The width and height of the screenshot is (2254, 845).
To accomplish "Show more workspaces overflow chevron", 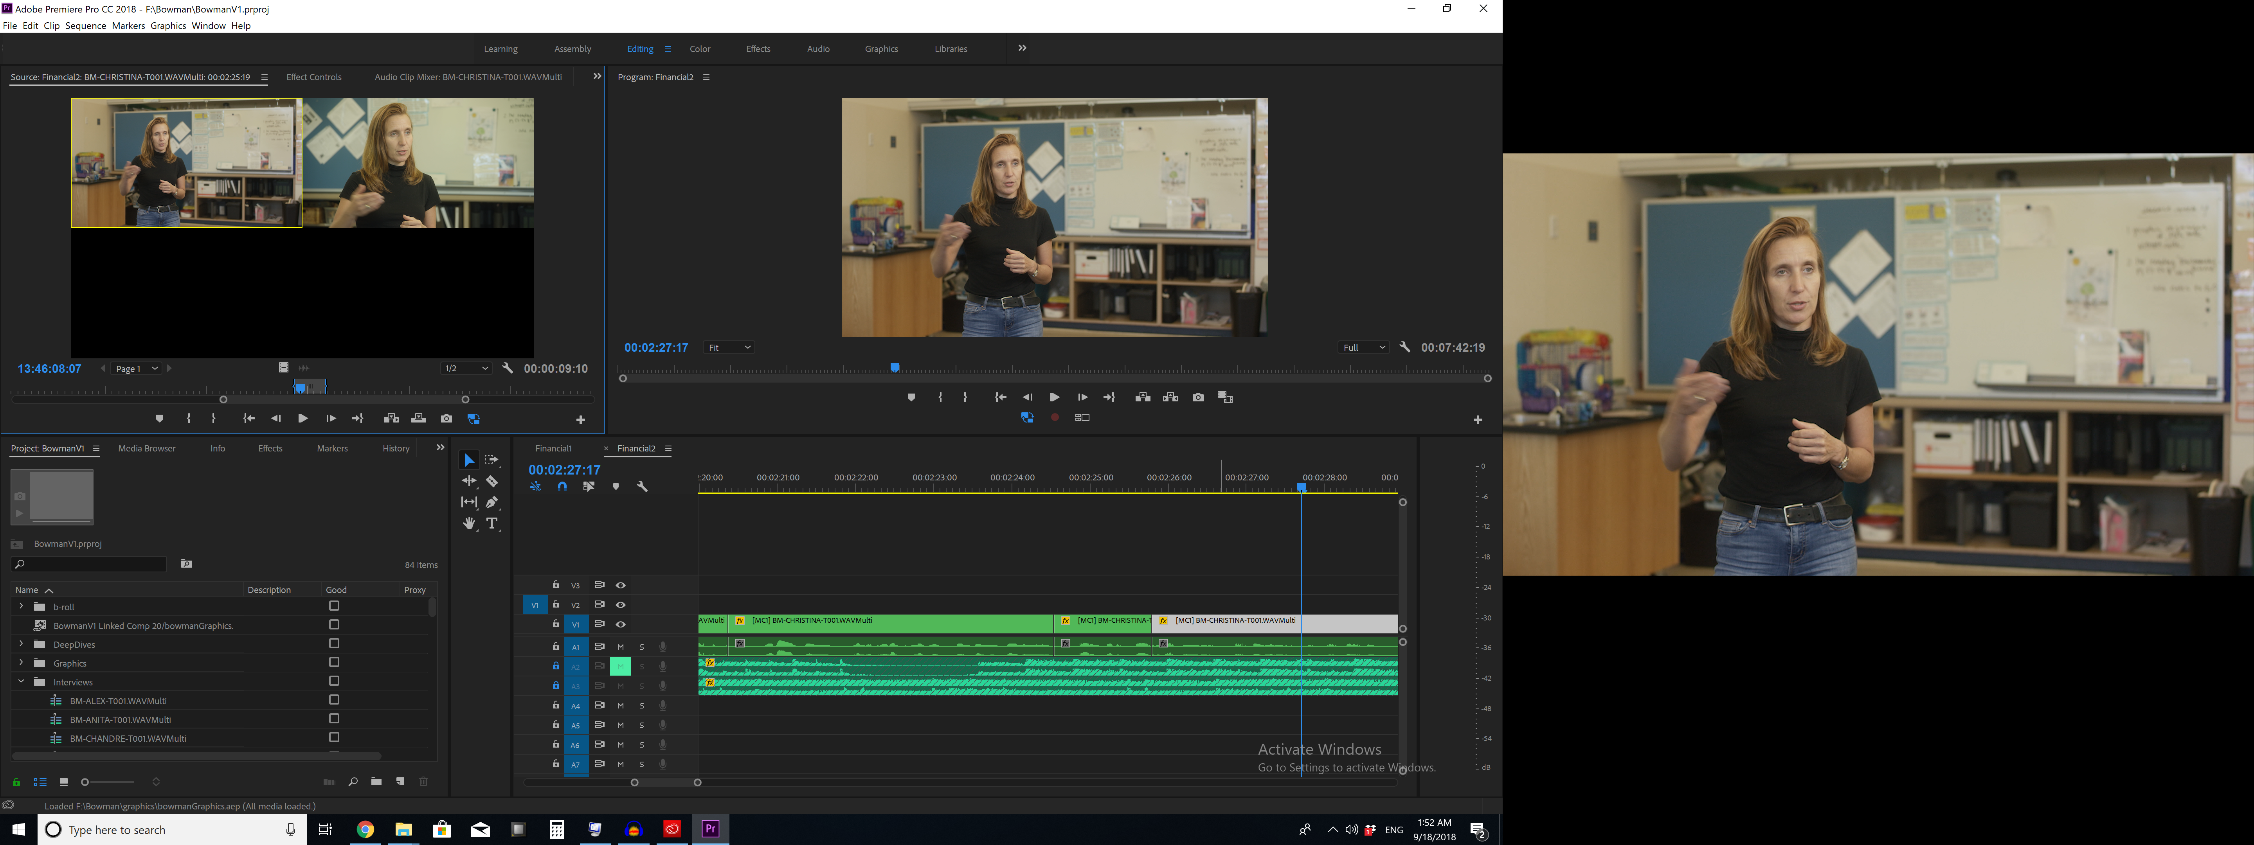I will 1022,48.
